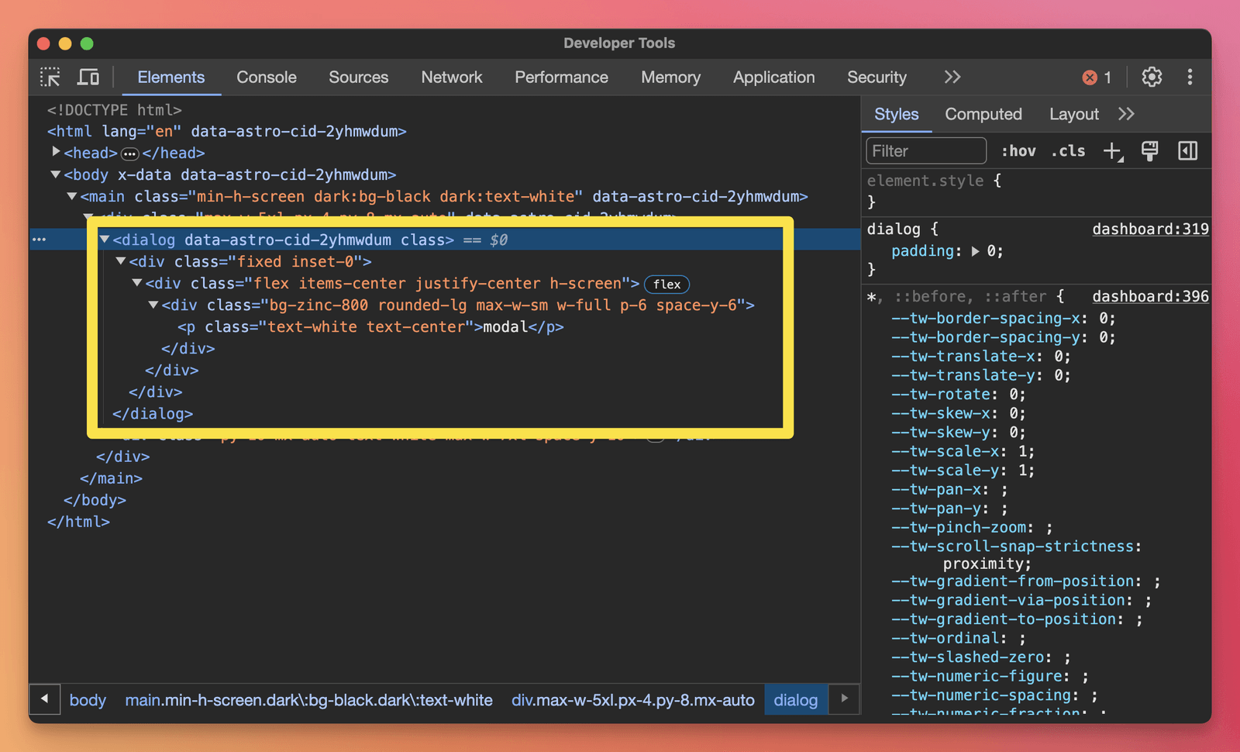1240x752 pixels.
Task: Open the three-dot customize menu
Action: [1190, 77]
